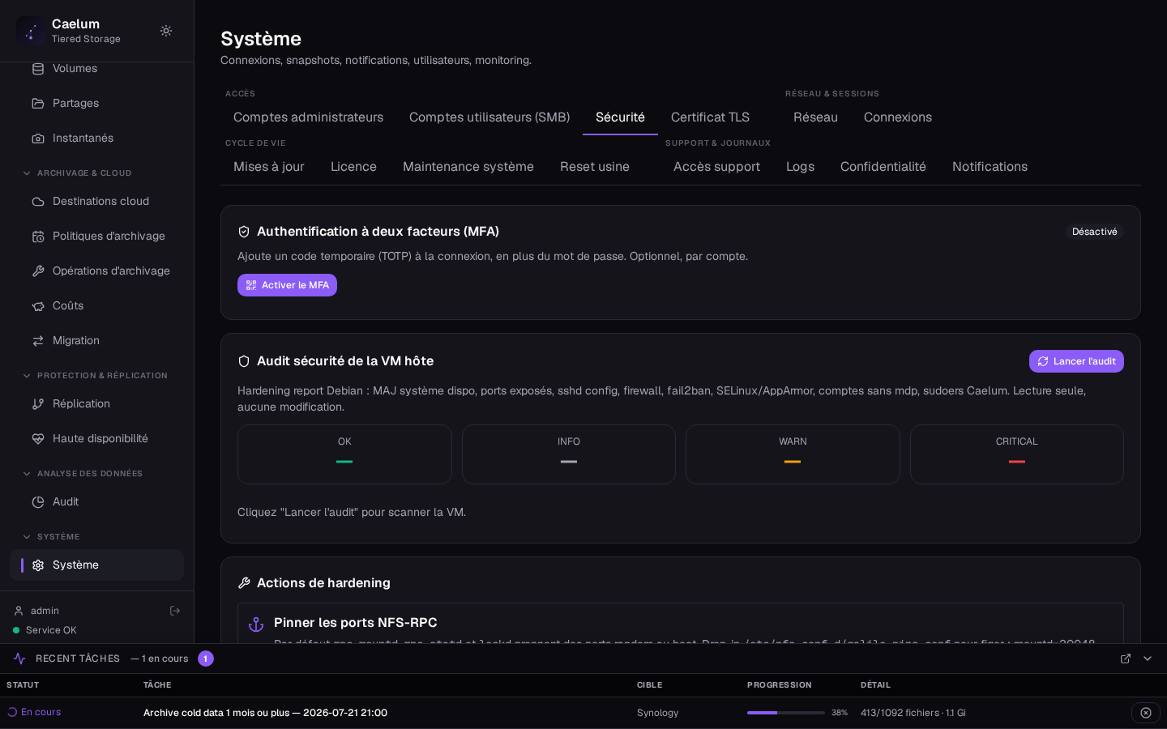Click the Instantanés camera icon
This screenshot has height=729, width=1167.
click(x=38, y=139)
